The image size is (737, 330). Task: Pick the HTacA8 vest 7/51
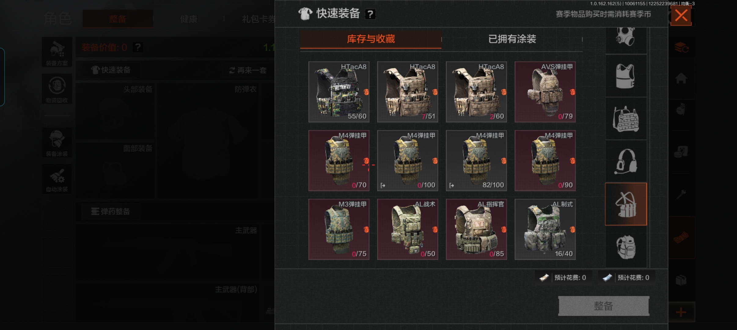pos(408,92)
